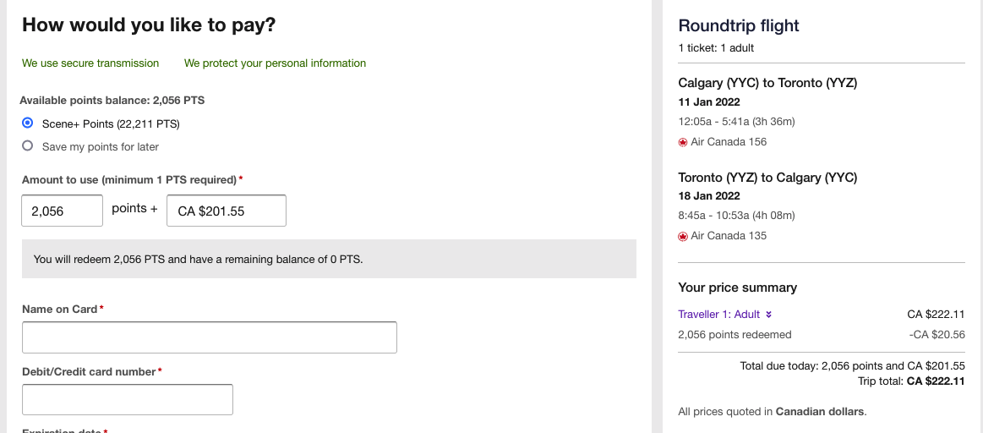Screen dimensions: 983x433
Task: Open the Traveller 1: Adult price breakdown link
Action: (x=719, y=315)
